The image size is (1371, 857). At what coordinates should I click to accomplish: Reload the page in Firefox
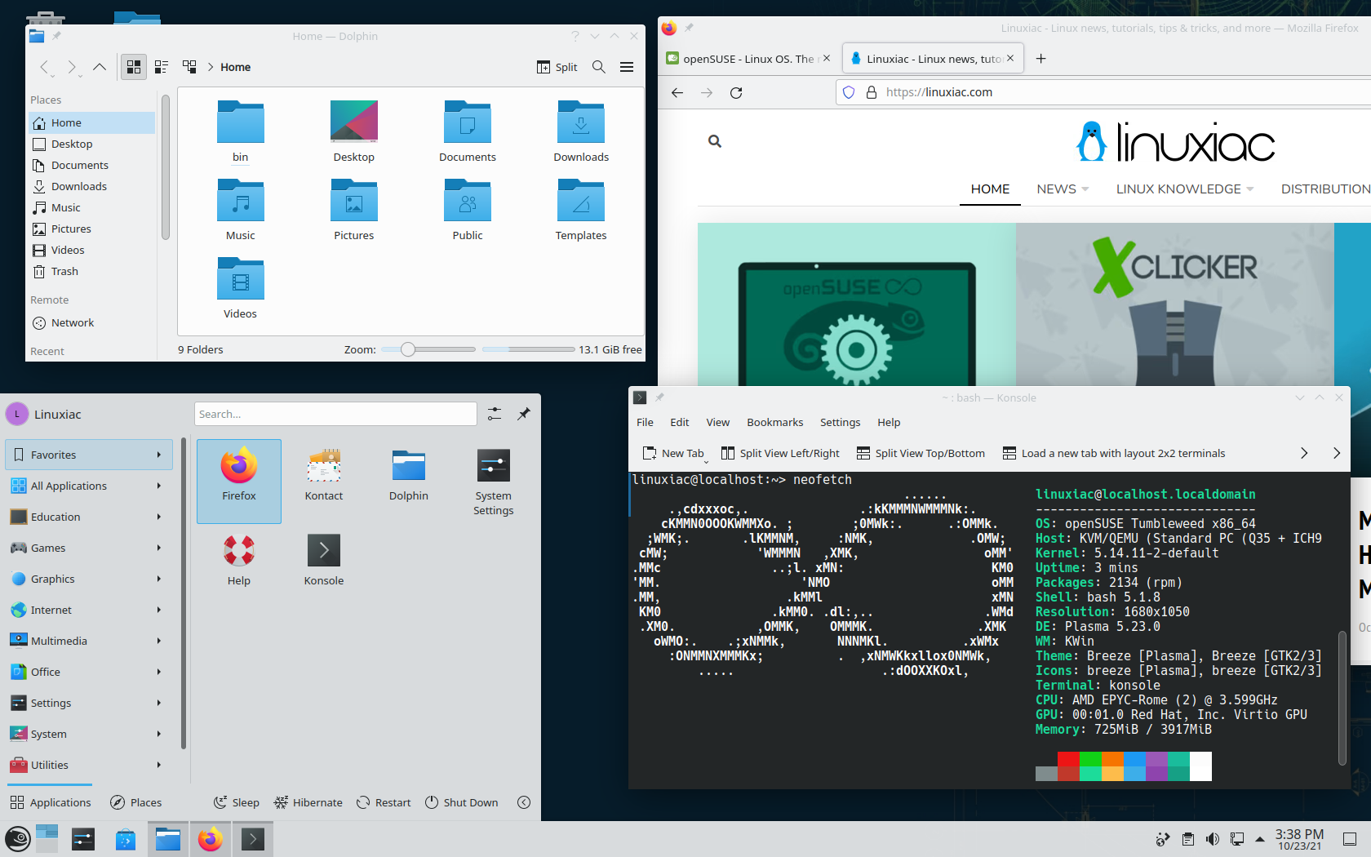click(736, 92)
